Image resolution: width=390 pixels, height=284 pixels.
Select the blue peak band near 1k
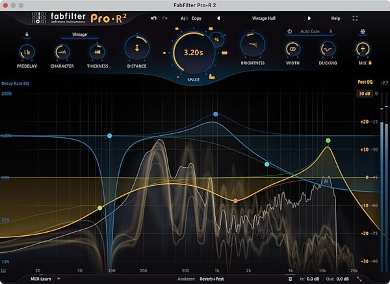tap(216, 114)
